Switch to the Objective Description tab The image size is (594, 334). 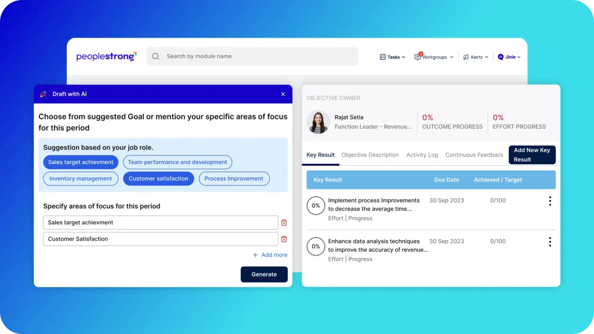370,155
